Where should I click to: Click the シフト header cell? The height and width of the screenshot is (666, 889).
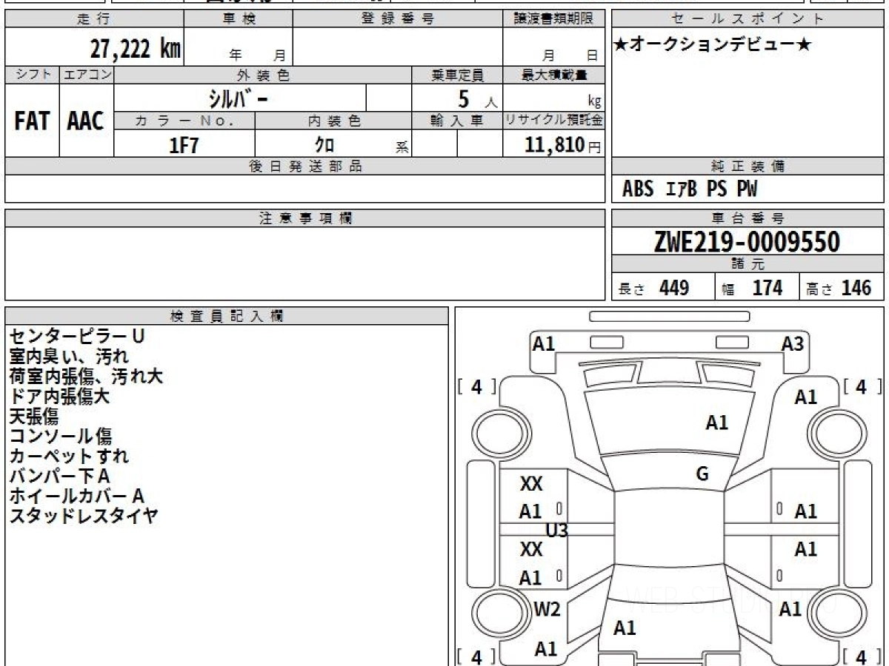[x=32, y=75]
